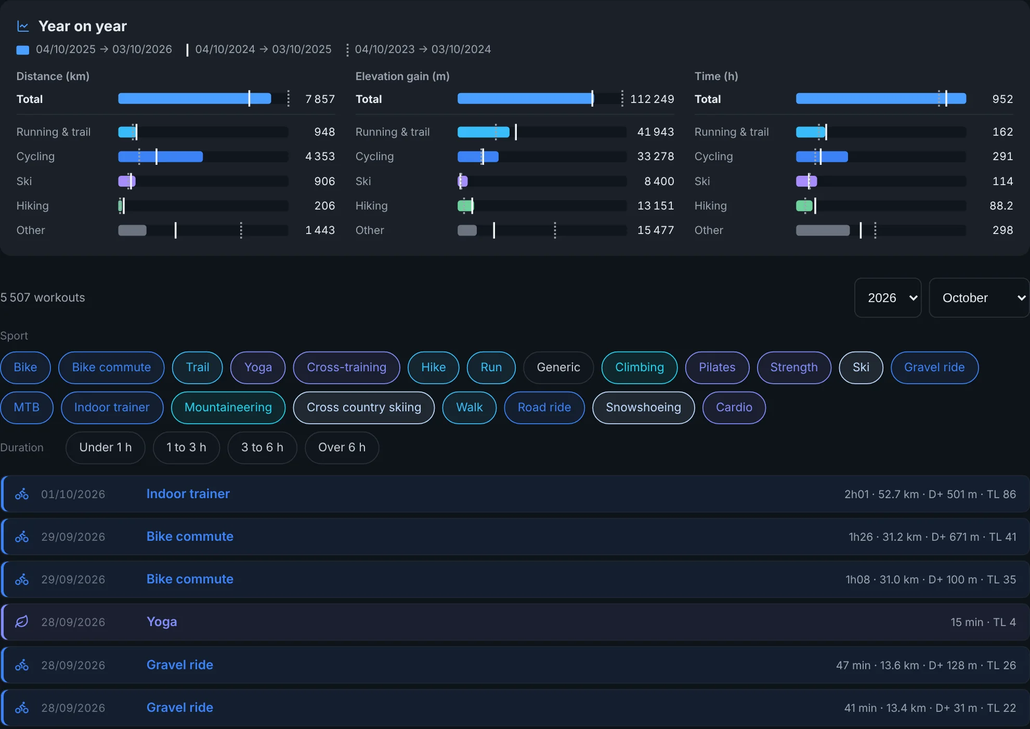1030x729 pixels.
Task: Click the Time Total progress bar
Action: (881, 99)
